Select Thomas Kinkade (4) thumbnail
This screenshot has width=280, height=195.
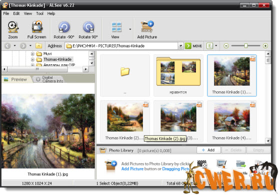pos(232,122)
